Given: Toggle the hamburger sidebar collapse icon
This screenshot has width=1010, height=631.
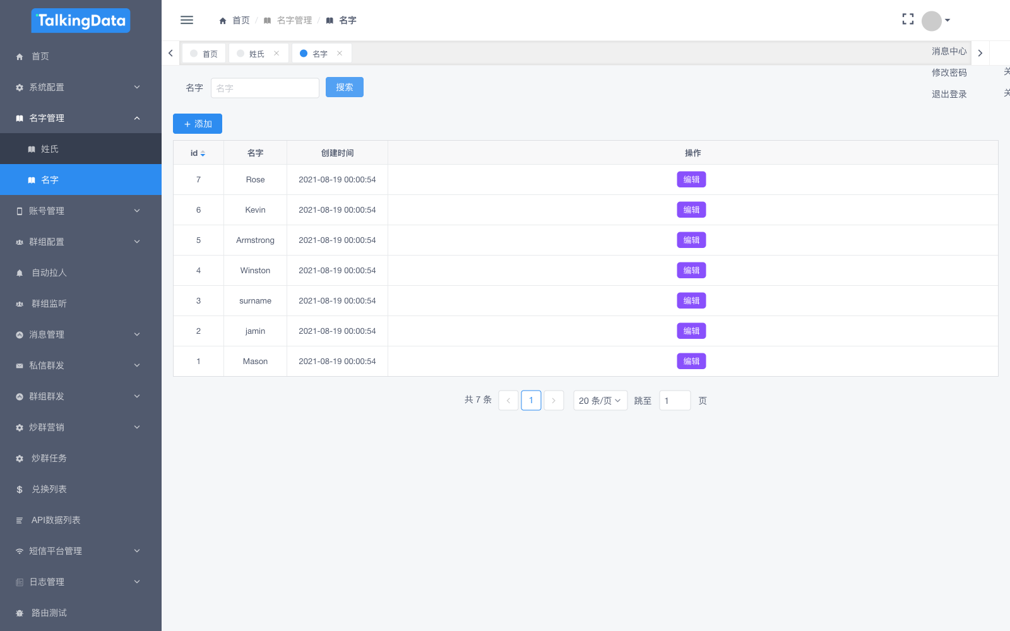Looking at the screenshot, I should point(187,20).
